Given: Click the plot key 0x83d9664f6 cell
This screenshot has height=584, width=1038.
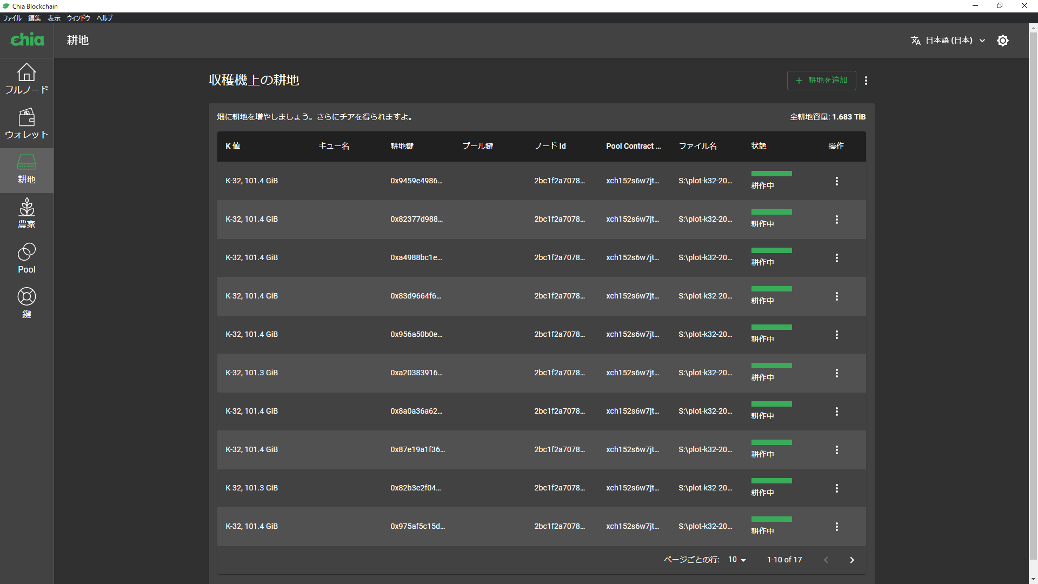Looking at the screenshot, I should 416,296.
